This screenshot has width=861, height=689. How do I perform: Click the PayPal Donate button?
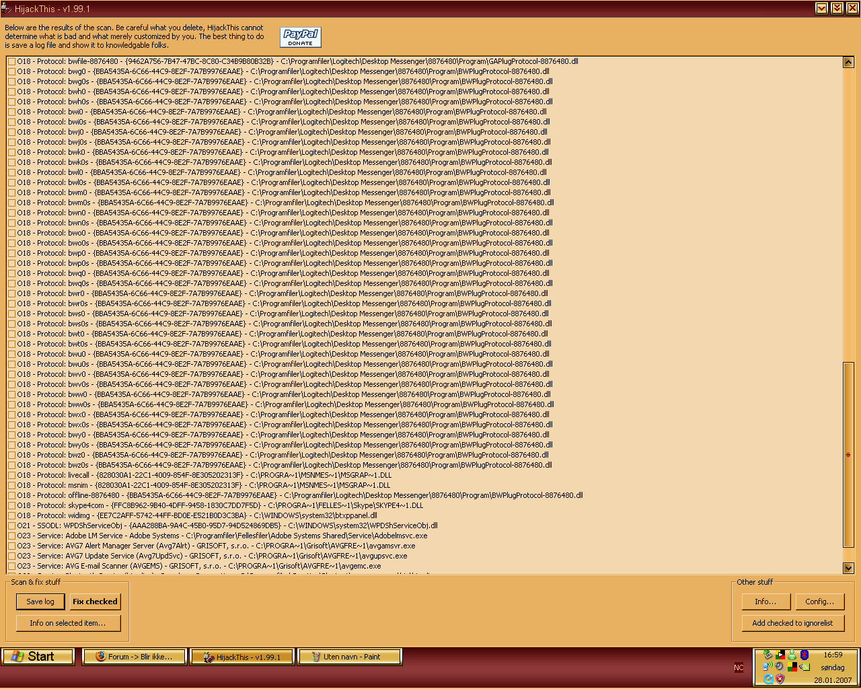301,37
